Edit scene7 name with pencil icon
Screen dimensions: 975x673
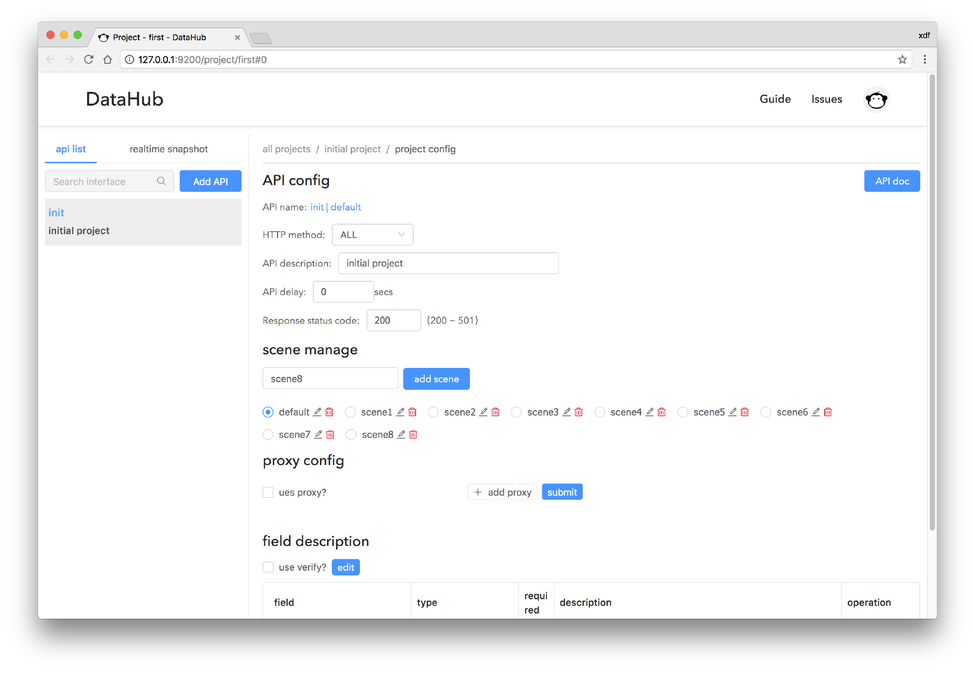(318, 434)
